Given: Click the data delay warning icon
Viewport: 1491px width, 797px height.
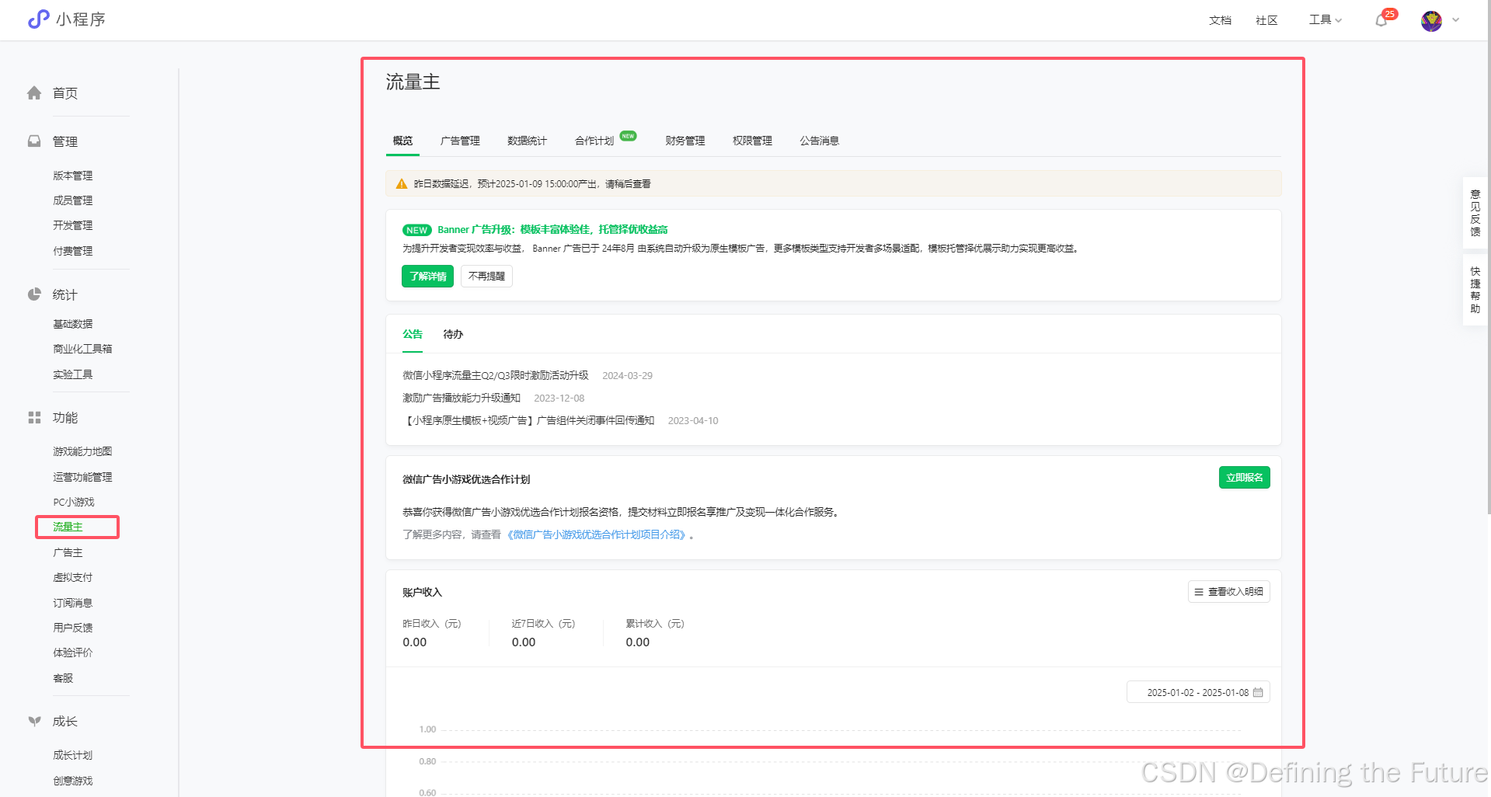Looking at the screenshot, I should click(x=401, y=184).
